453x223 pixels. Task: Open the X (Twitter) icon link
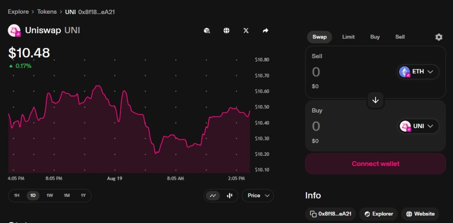246,30
